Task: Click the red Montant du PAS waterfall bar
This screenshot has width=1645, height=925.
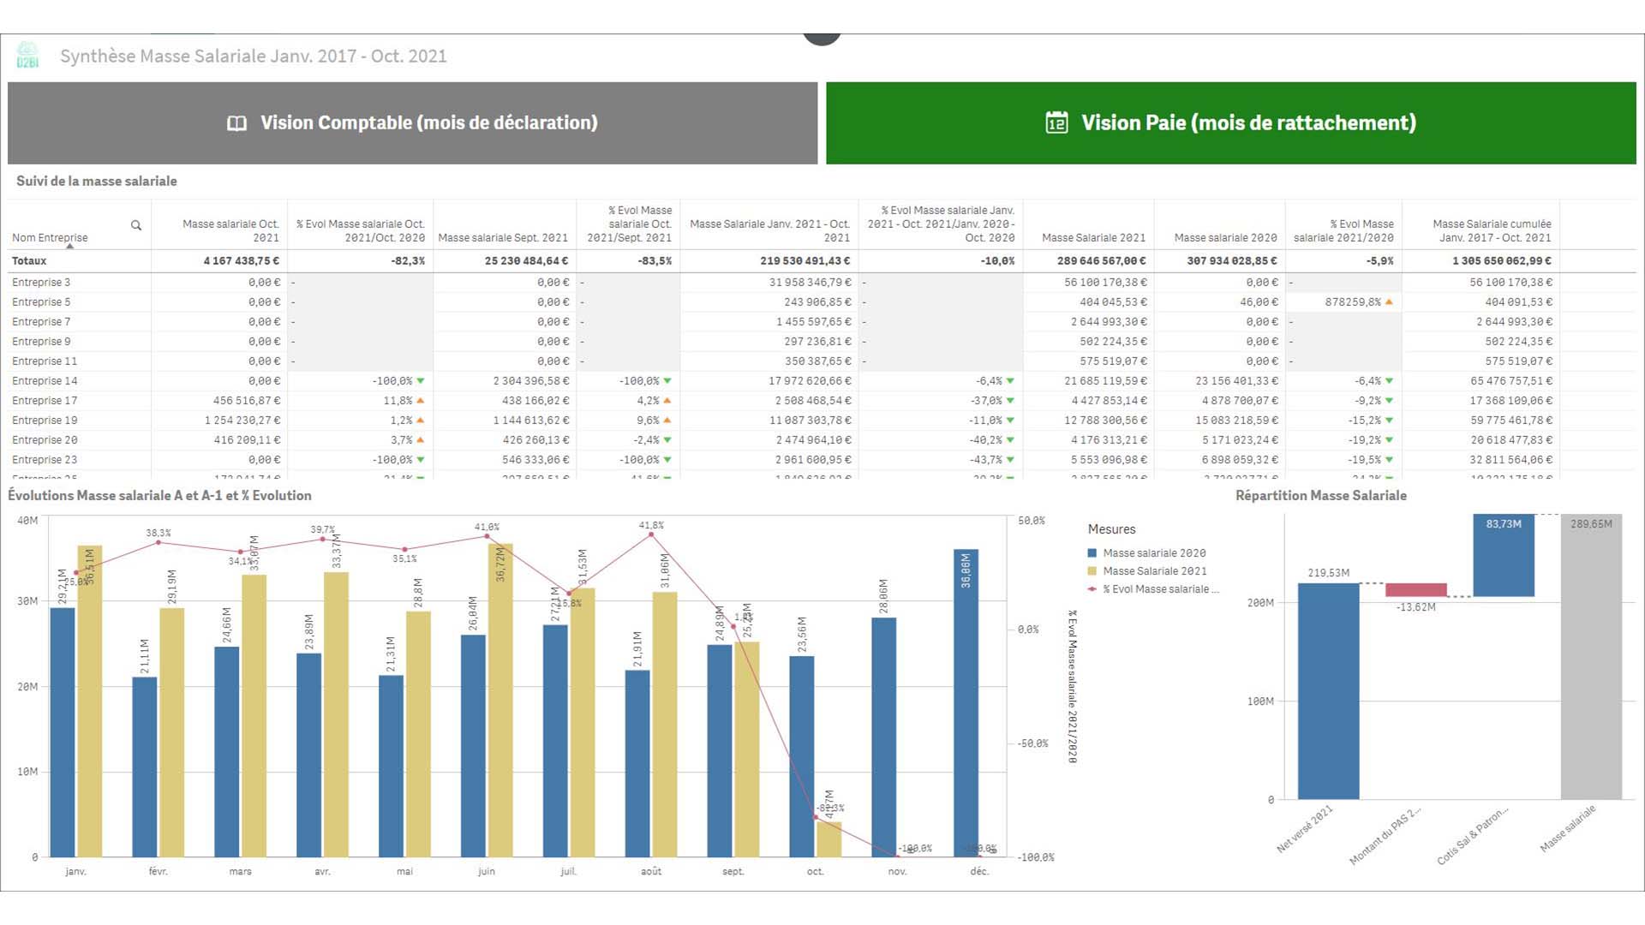Action: pos(1415,590)
